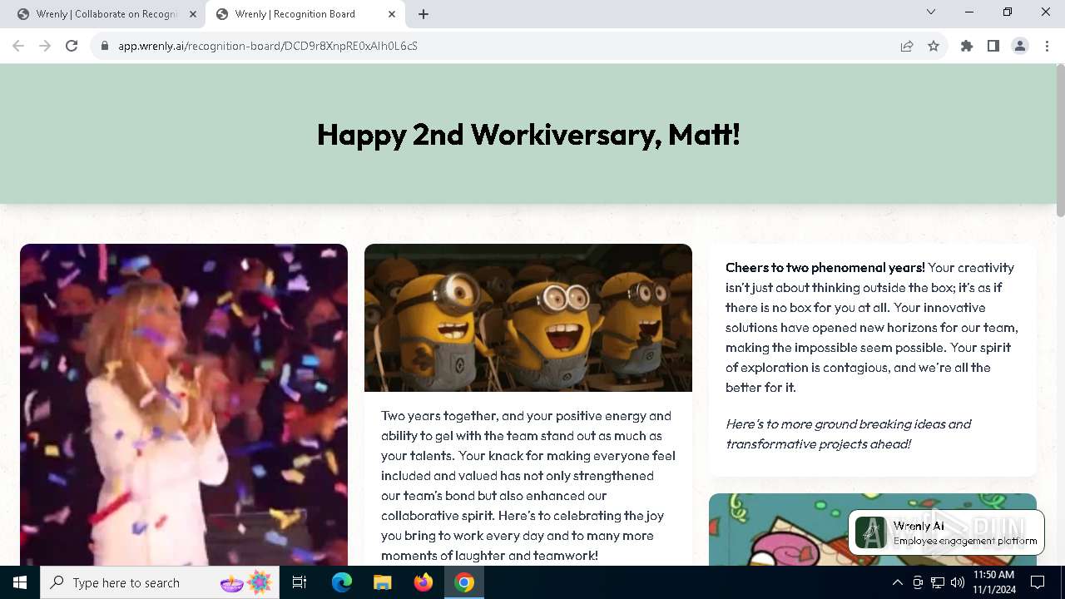1065x599 pixels.
Task: Close the Wrenly Collaborate on Recognition tab
Action: click(x=193, y=14)
